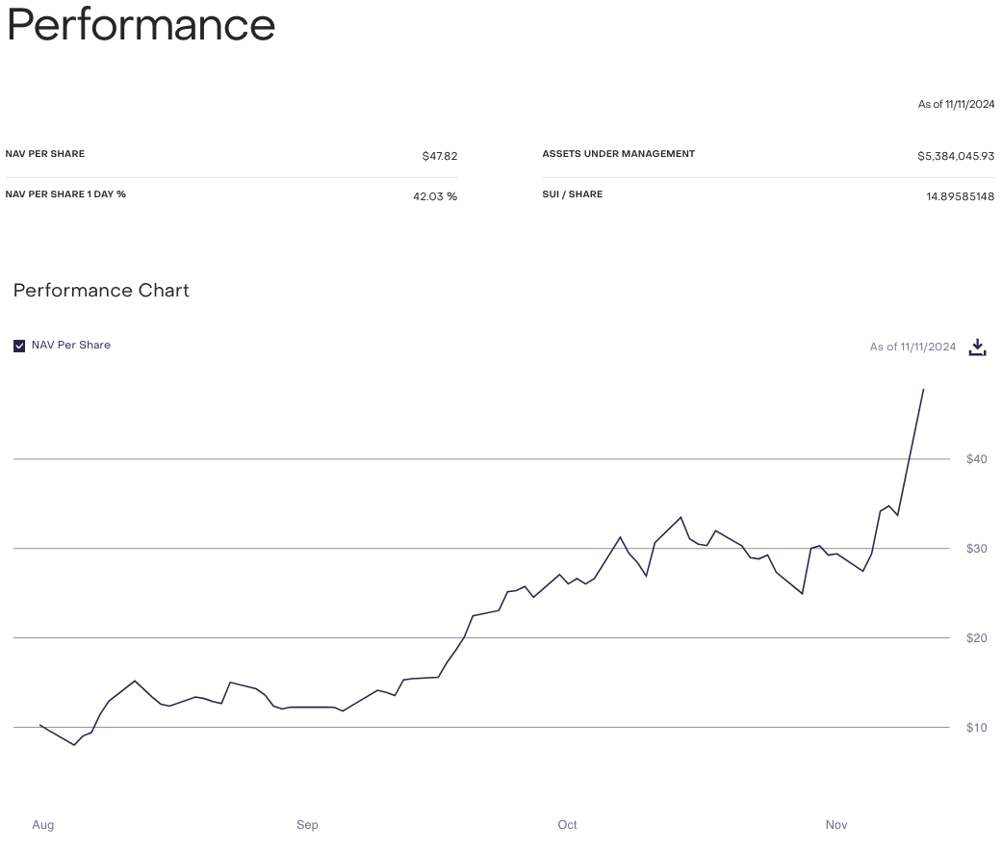Click the $5,384,045.93 assets value
The image size is (1002, 851).
tap(955, 156)
